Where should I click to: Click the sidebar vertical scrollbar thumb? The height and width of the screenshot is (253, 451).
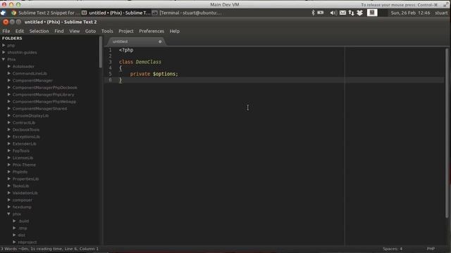[100, 52]
